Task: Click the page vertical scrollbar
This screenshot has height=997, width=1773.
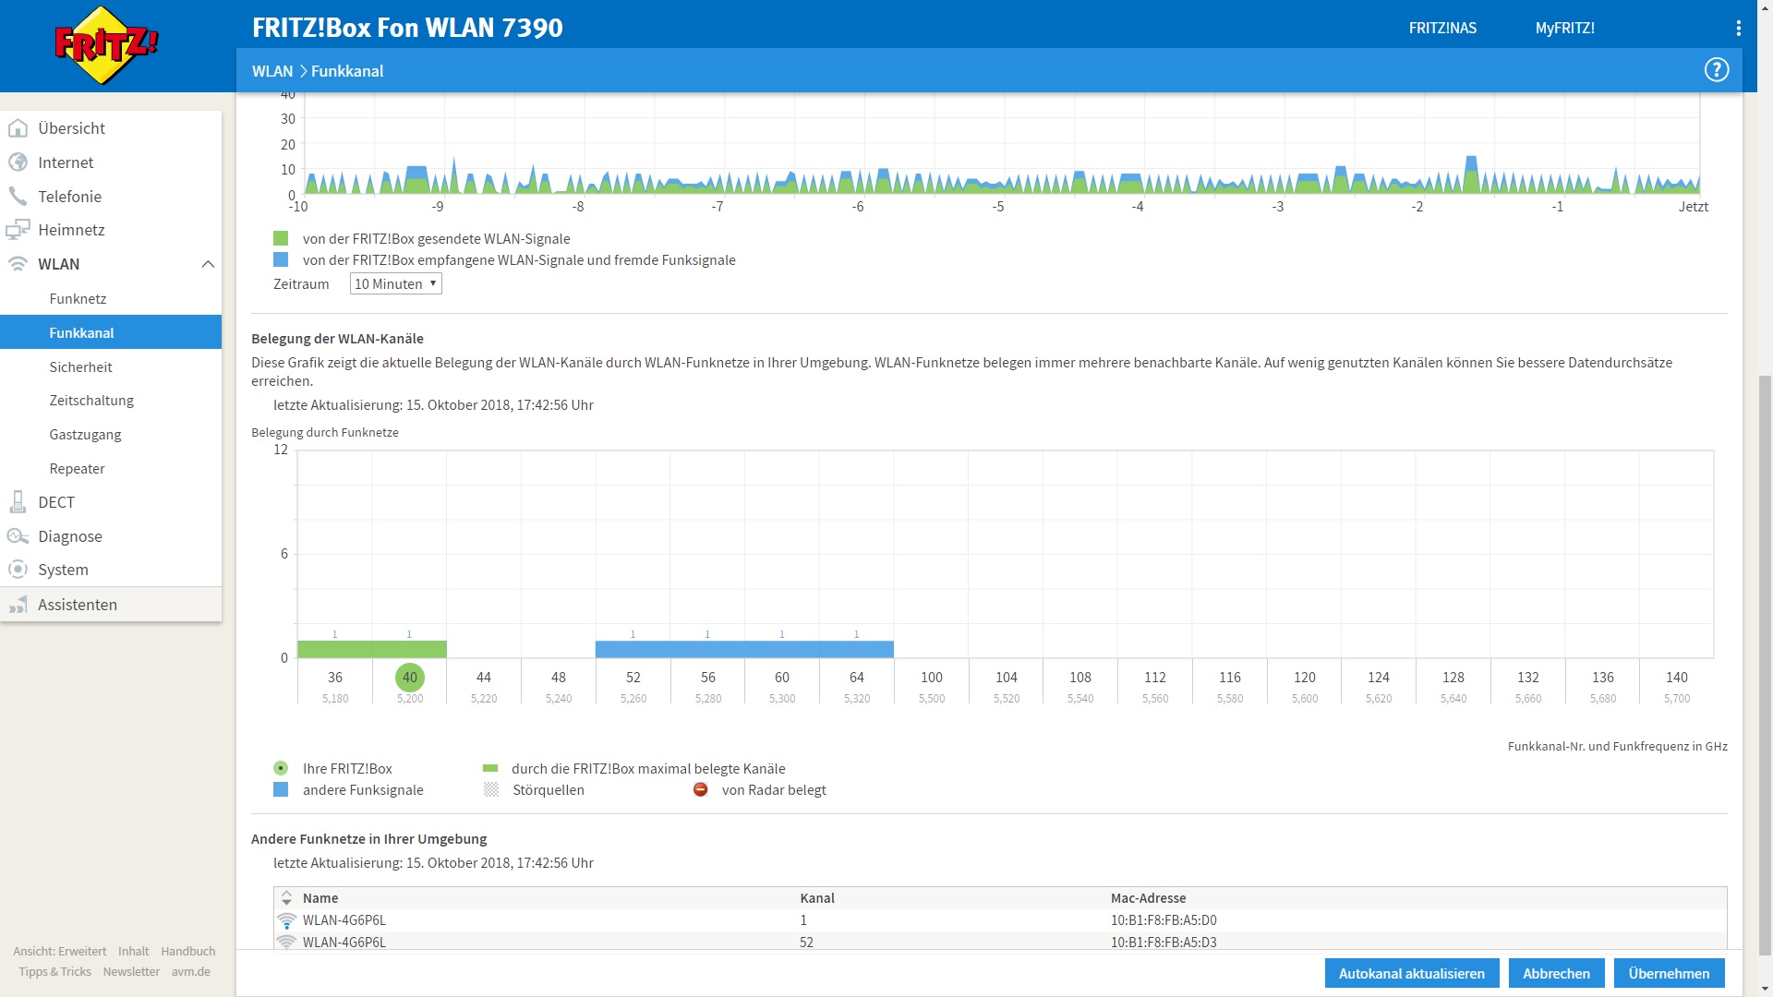Action: [x=1765, y=665]
